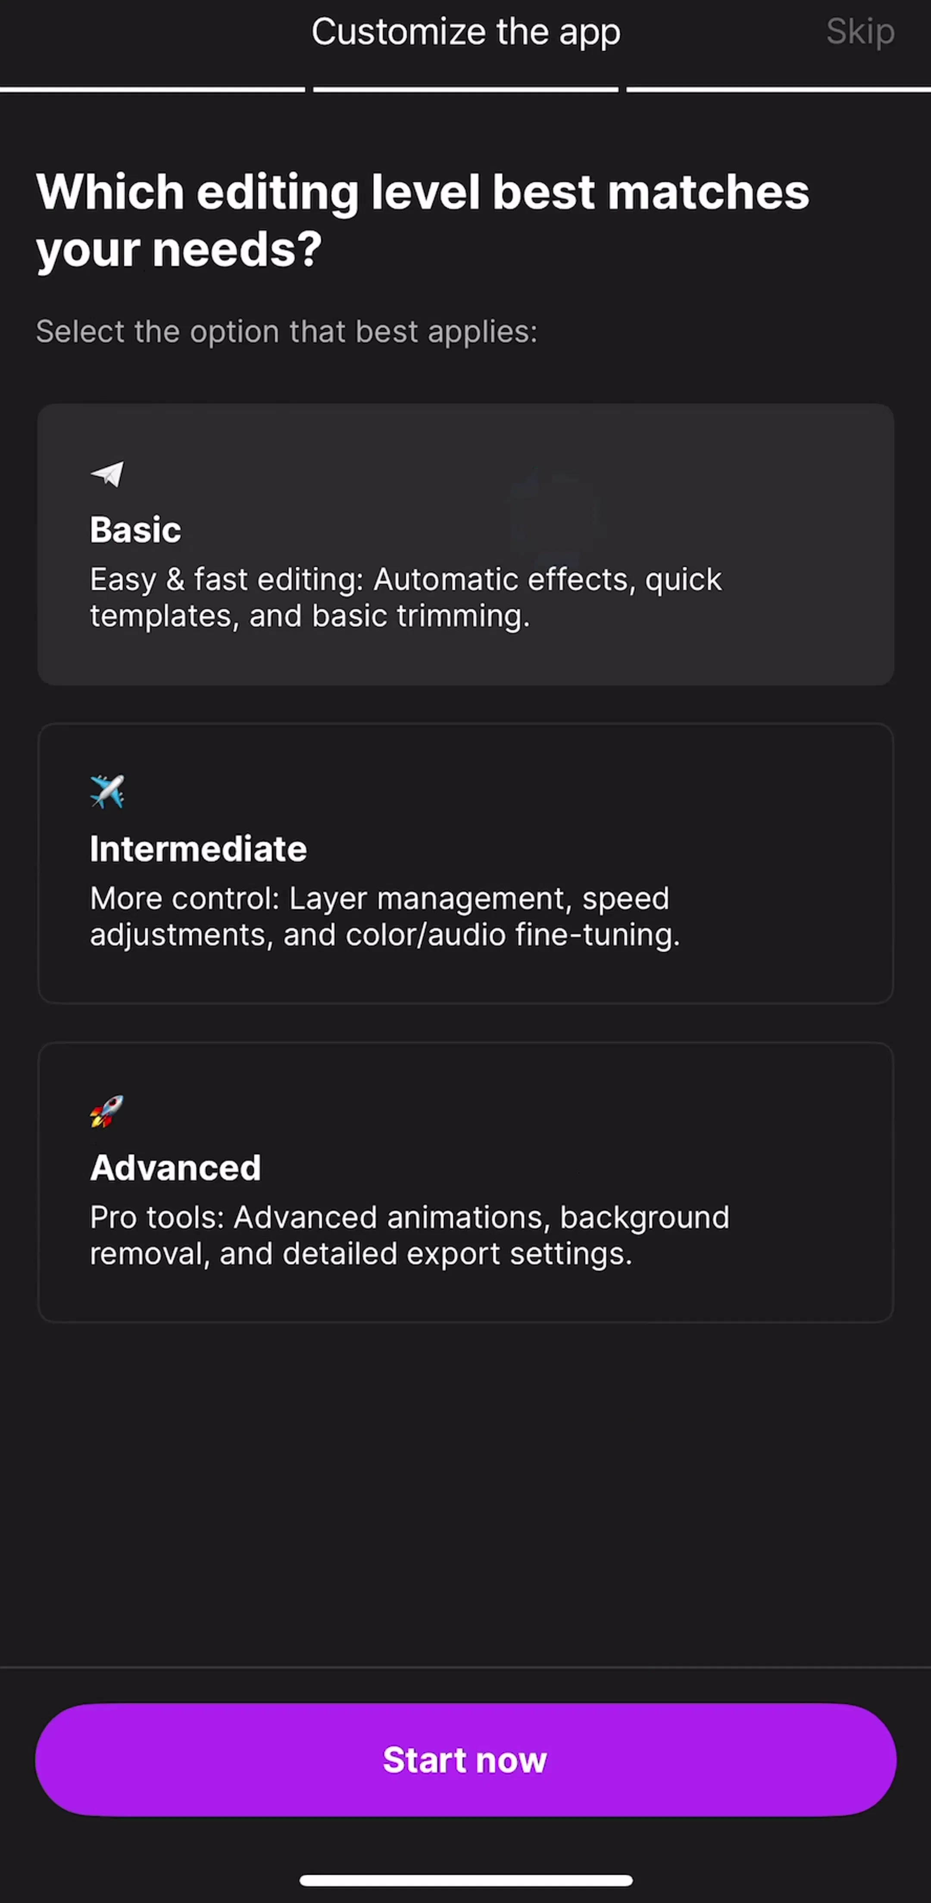Tap the Which editing level question heading

coord(422,221)
